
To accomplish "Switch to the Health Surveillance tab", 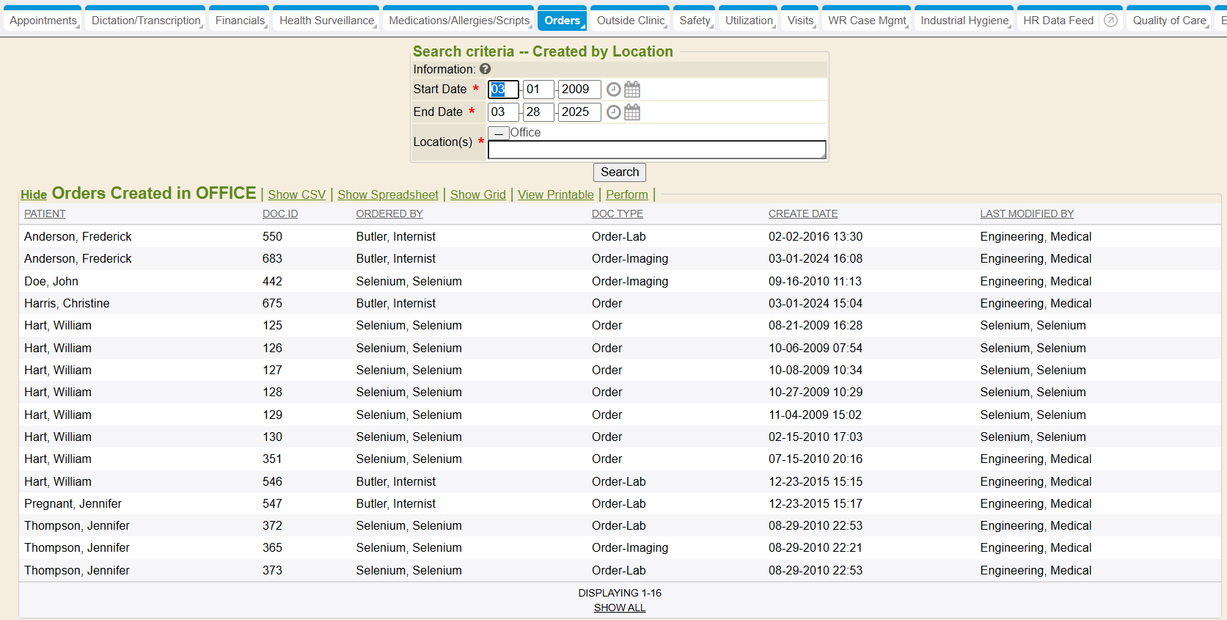I will tap(326, 21).
